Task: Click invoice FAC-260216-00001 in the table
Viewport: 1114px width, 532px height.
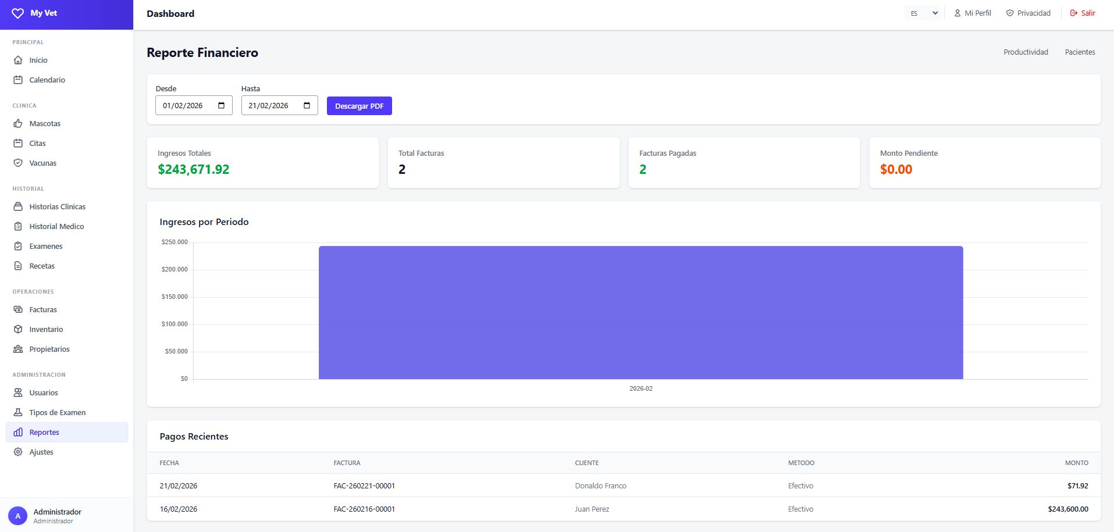Action: (364, 509)
